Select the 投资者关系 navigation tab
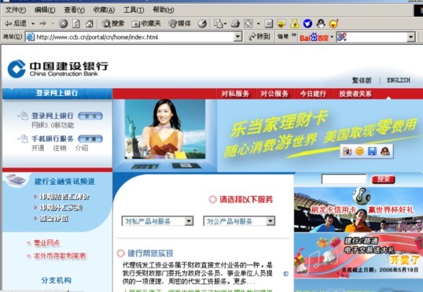Image resolution: width=423 pixels, height=292 pixels. (x=355, y=94)
